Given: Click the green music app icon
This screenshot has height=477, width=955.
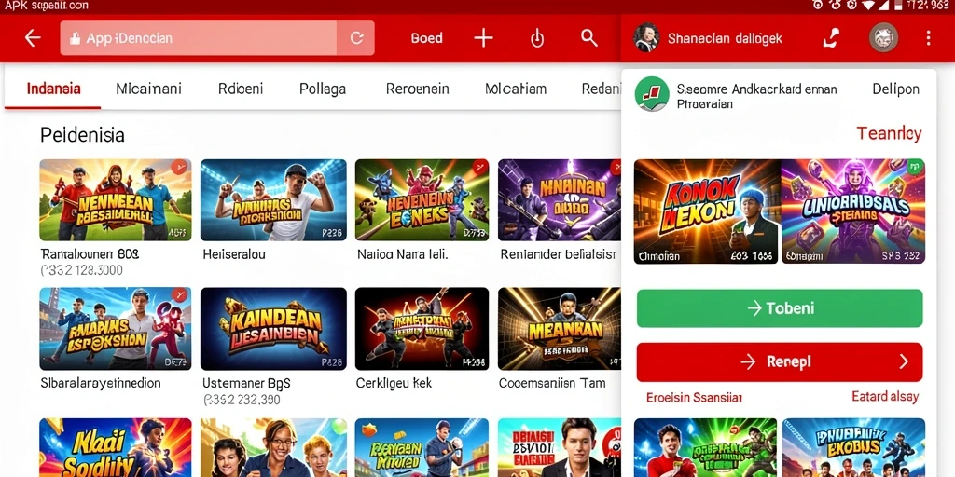Looking at the screenshot, I should tap(652, 94).
